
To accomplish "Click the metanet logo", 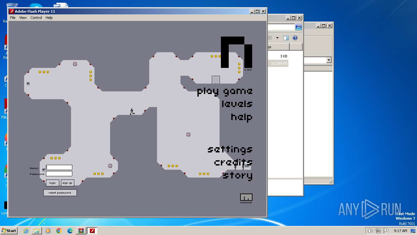I will click(x=246, y=198).
